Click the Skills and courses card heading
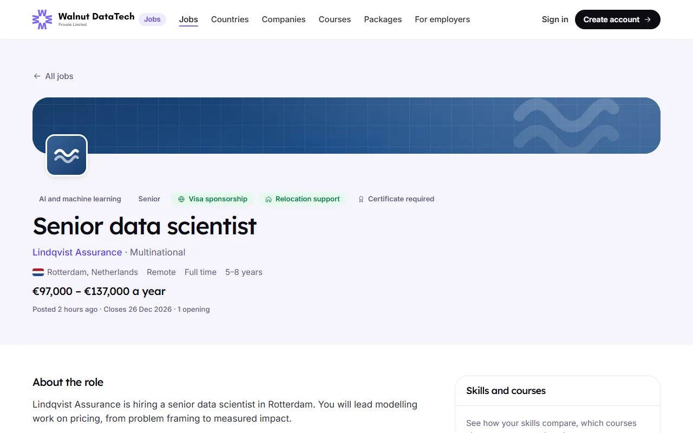Screen dimensions: 693x433 tap(506, 391)
